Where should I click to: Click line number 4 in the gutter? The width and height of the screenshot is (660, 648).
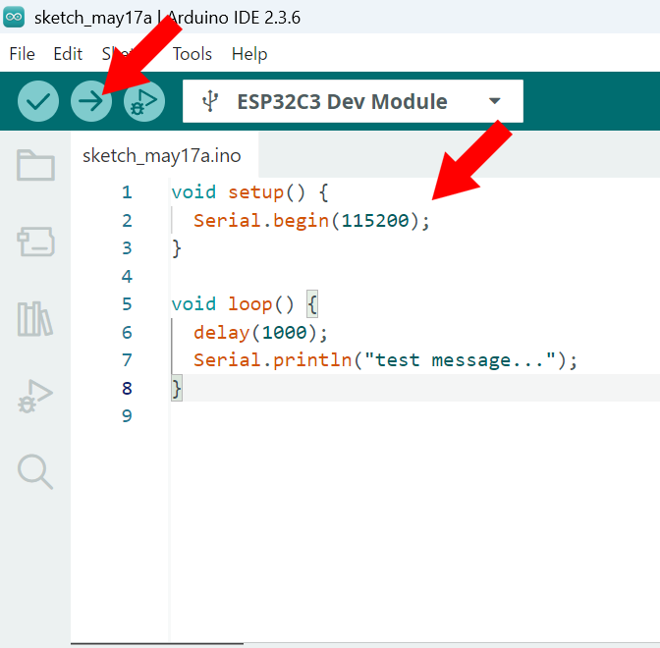[x=127, y=277]
